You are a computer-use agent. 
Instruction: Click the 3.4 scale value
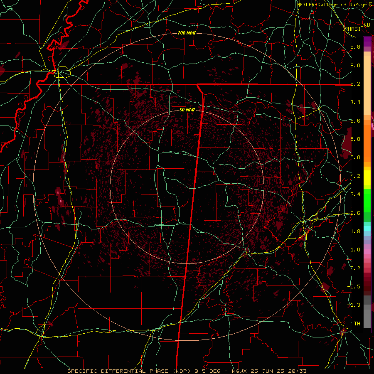pos(355,194)
